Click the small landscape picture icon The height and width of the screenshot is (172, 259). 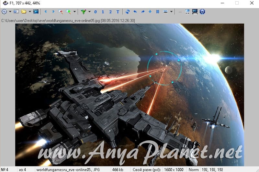(165, 12)
